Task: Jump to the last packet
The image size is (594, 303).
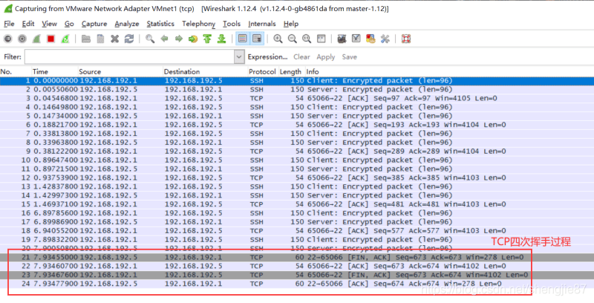Action: [x=222, y=39]
